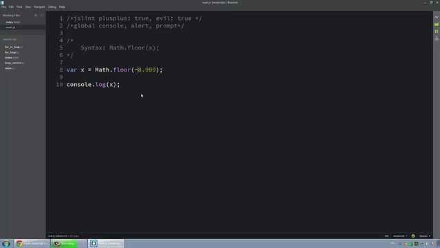Open the Navigate menu
The image size is (440, 248).
[39, 7]
